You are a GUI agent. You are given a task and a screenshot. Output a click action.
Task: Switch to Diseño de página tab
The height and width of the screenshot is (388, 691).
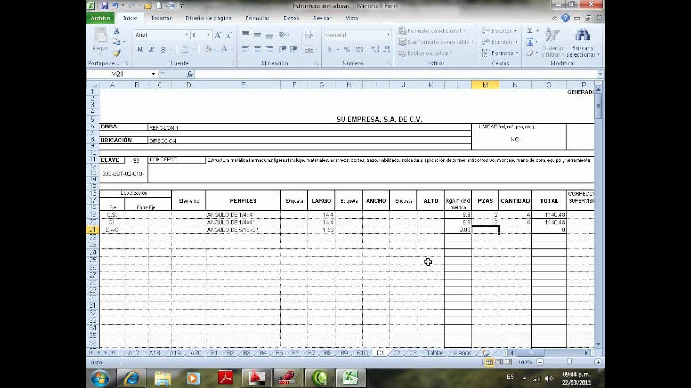(208, 18)
